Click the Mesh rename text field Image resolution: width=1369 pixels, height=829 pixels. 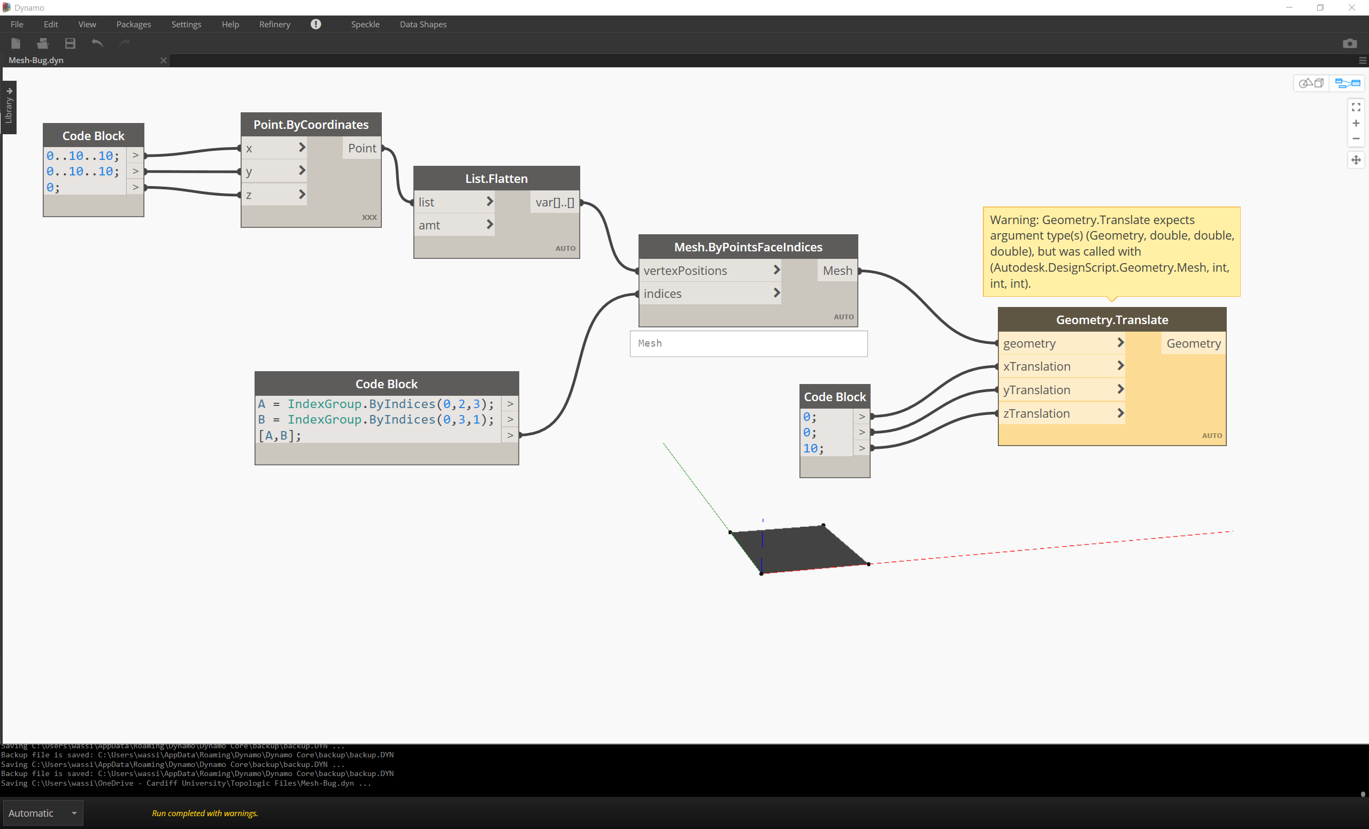click(x=748, y=343)
